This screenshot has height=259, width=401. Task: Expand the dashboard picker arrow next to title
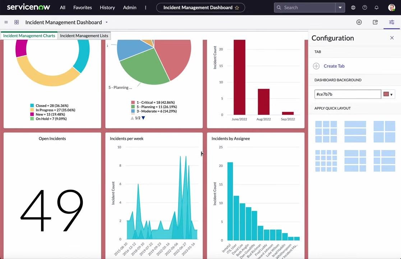pyautogui.click(x=107, y=22)
